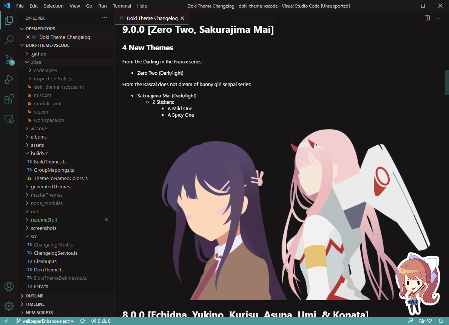
Task: Expand the inspectionProfiles folder
Action: coord(66,79)
